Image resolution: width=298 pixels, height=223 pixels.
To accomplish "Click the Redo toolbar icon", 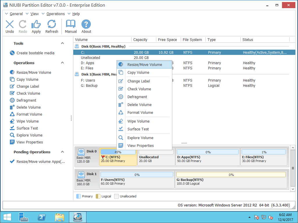I will coord(23,24).
